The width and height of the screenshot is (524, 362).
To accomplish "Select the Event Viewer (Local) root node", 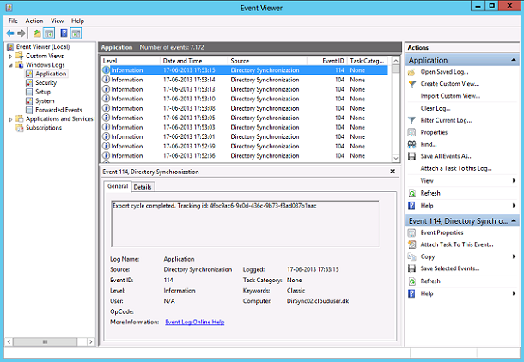I will 43,47.
